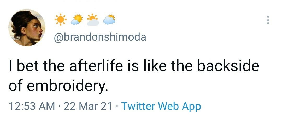Open the Twitter Web App source link

click(161, 106)
